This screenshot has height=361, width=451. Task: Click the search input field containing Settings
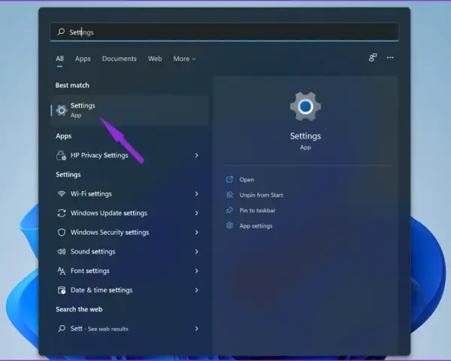224,32
